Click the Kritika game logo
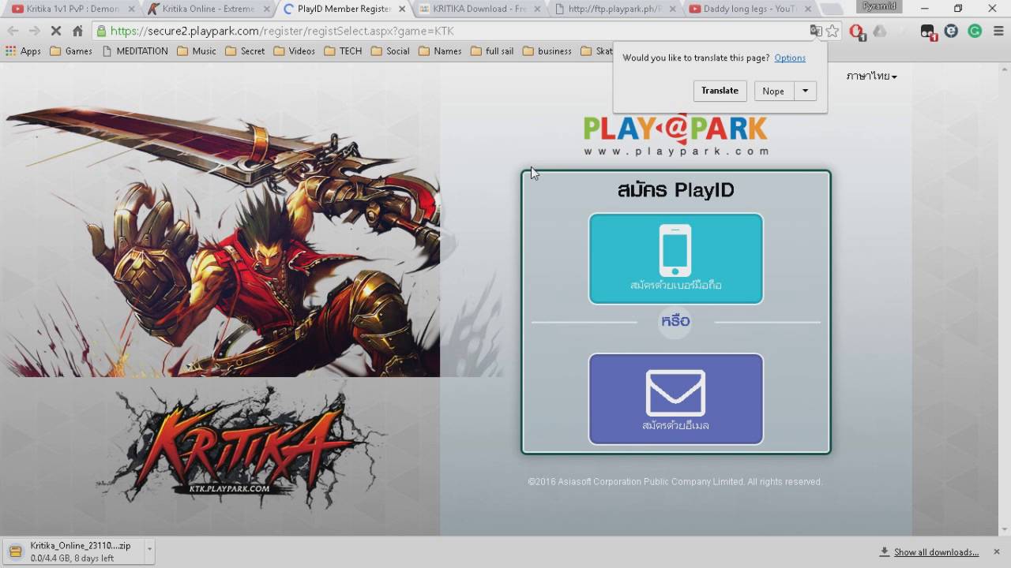The height and width of the screenshot is (568, 1011). tap(239, 448)
